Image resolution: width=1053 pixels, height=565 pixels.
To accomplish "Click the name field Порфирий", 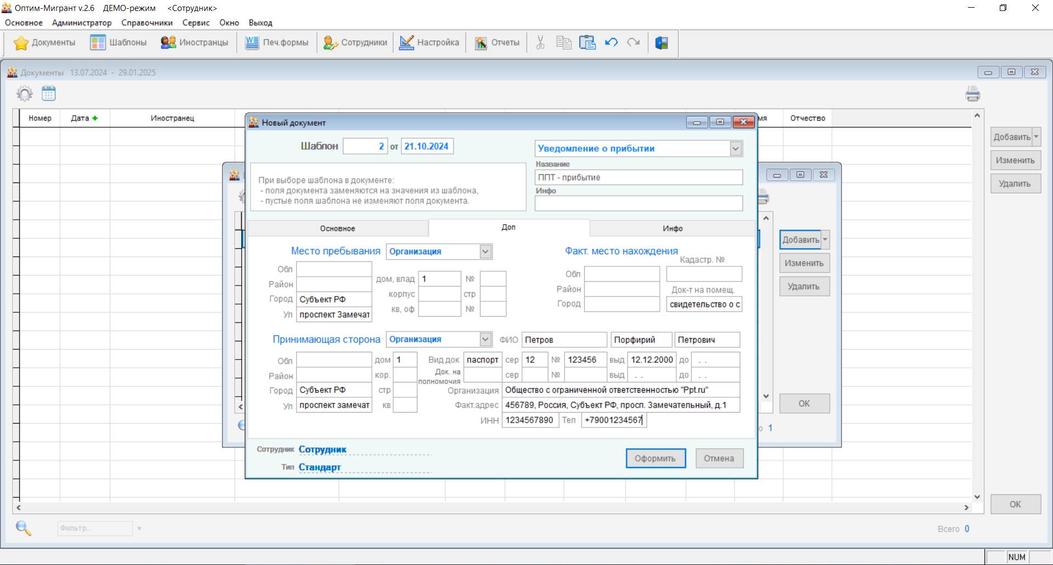I will 641,340.
